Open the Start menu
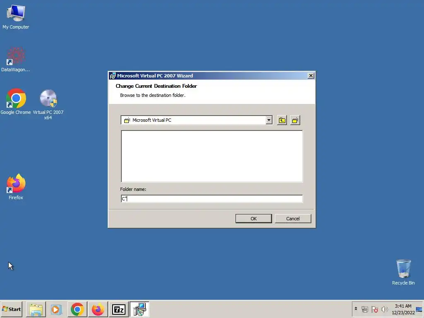The width and height of the screenshot is (424, 318). coord(11,309)
